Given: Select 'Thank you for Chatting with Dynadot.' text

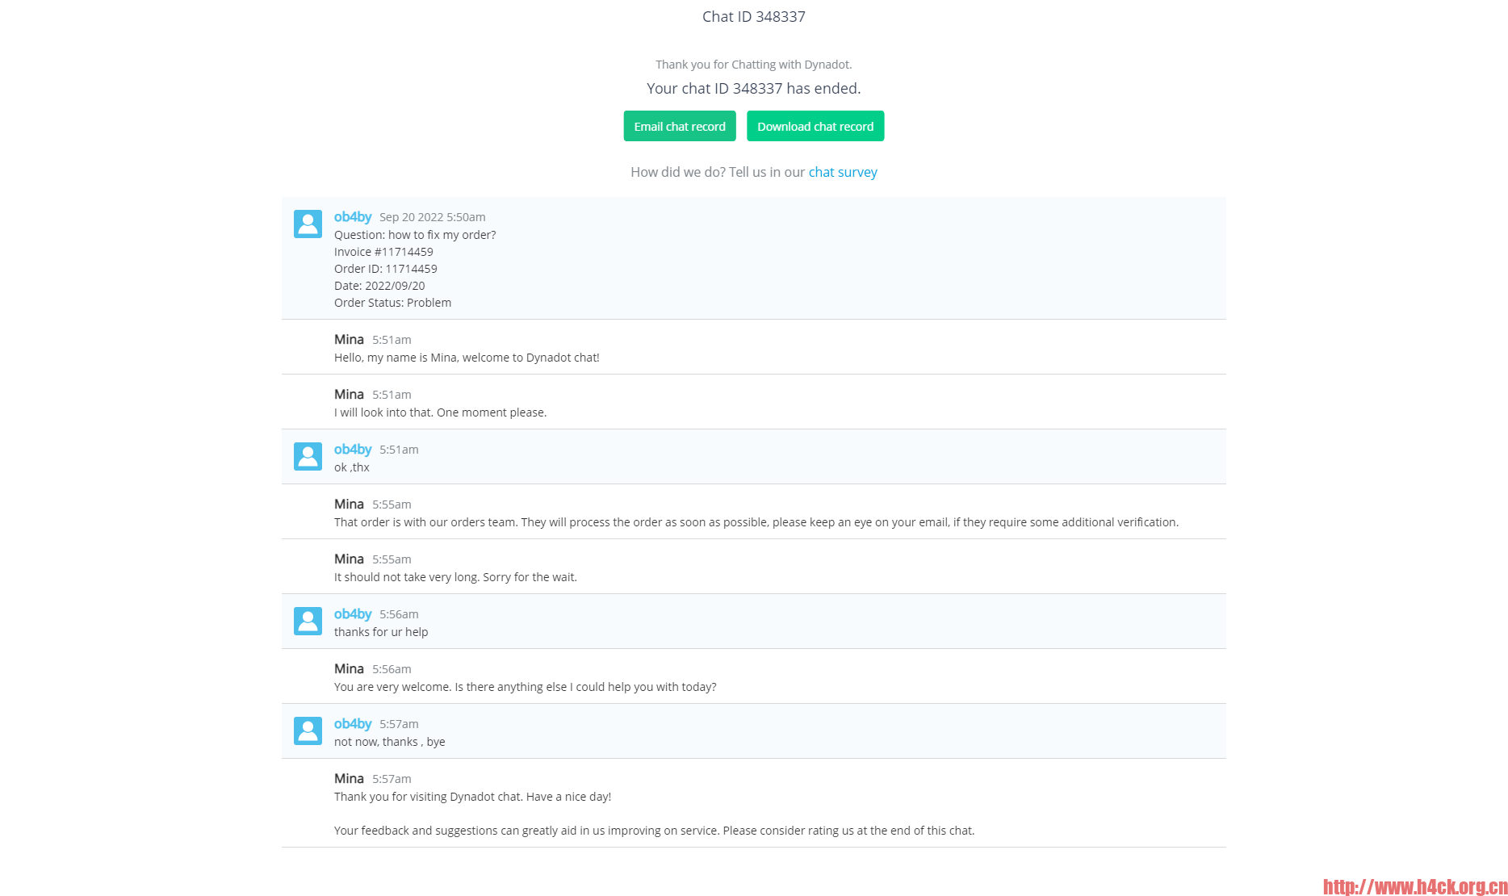Looking at the screenshot, I should (754, 65).
